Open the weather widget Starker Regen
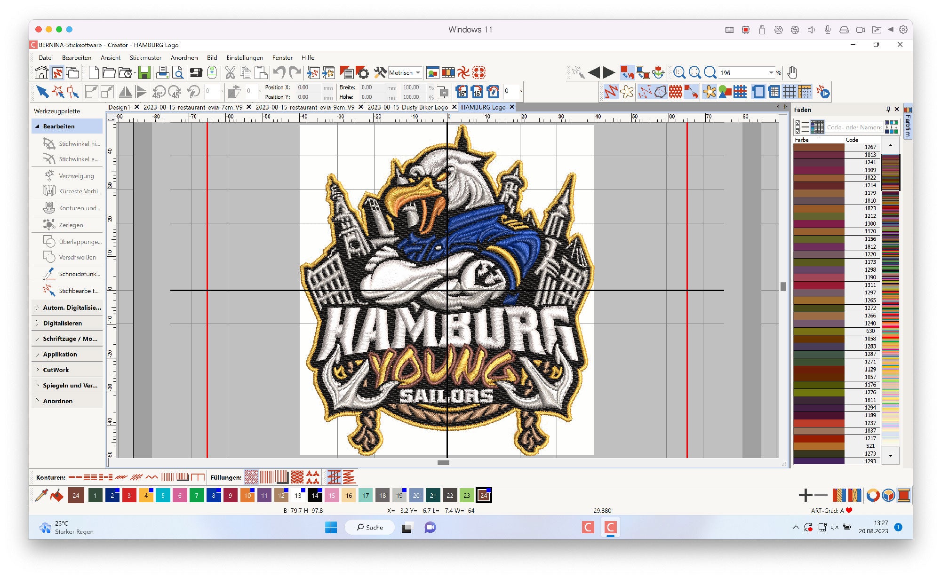This screenshot has height=577, width=941. click(x=66, y=527)
